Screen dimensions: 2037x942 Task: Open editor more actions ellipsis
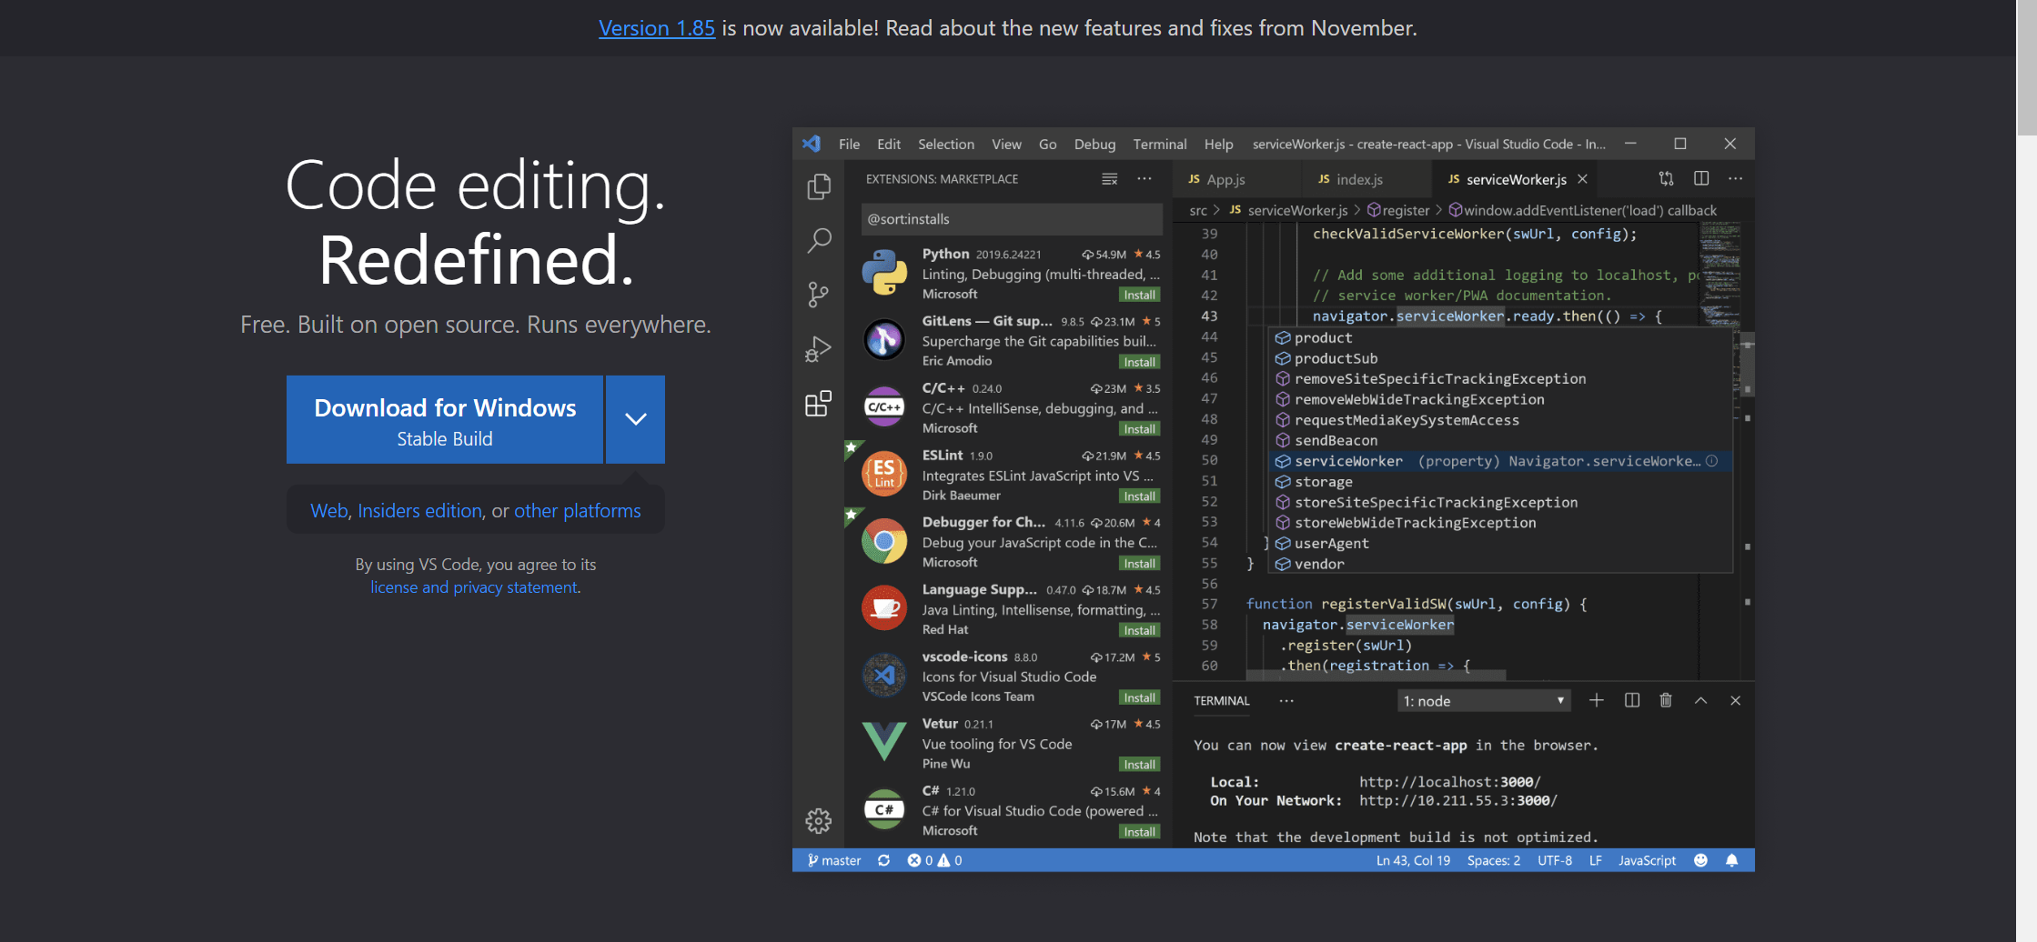click(1736, 179)
